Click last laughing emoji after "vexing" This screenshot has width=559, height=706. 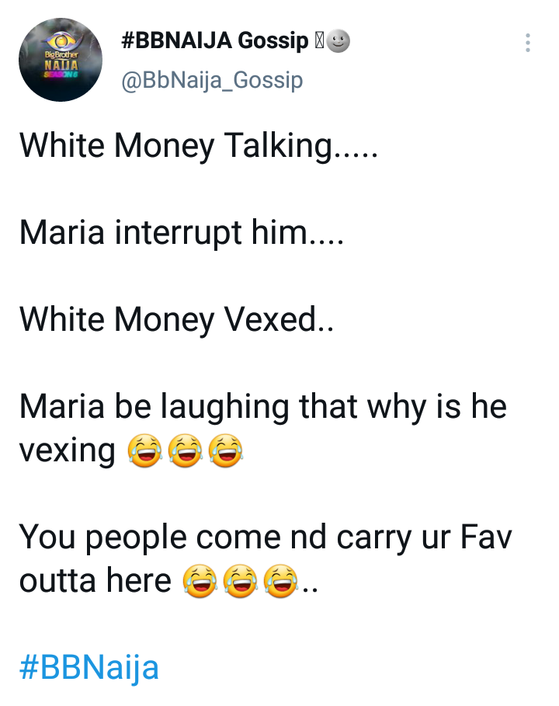(225, 450)
